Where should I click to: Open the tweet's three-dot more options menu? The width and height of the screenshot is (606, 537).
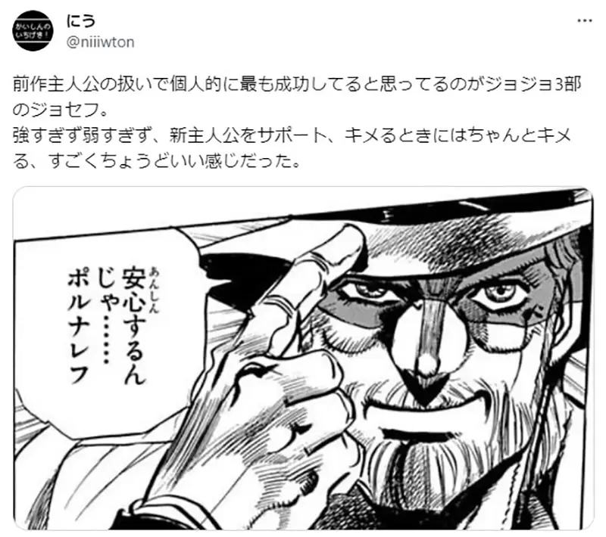click(584, 21)
